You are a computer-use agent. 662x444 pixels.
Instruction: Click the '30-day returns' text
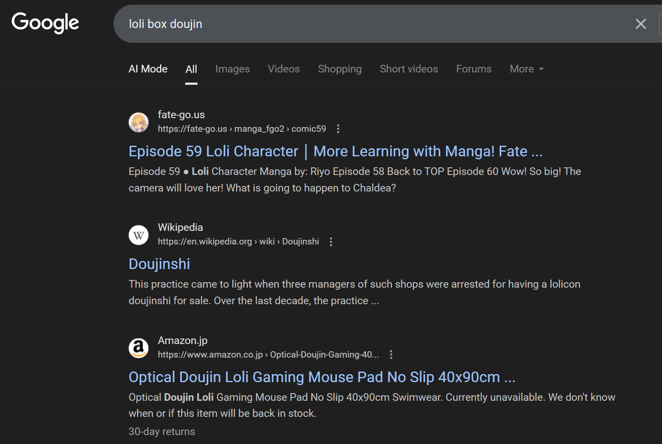(x=162, y=432)
